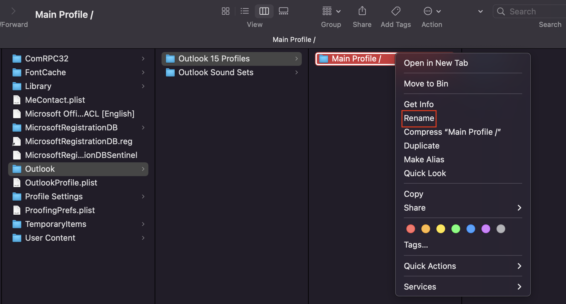The height and width of the screenshot is (304, 566).
Task: Click Get Info in context menu
Action: pos(419,104)
